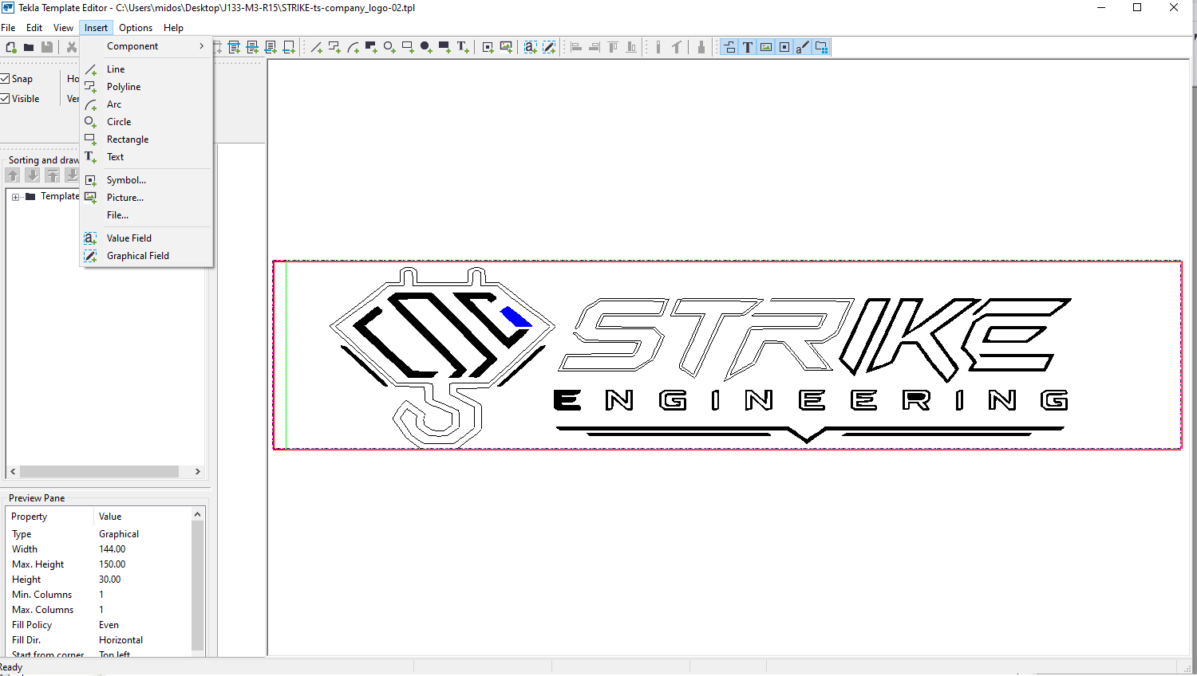
Task: Click the Fill Policy value Even
Action: 109,625
